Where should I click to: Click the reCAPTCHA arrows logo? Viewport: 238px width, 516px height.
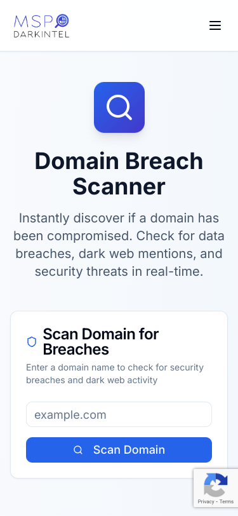pyautogui.click(x=216, y=485)
